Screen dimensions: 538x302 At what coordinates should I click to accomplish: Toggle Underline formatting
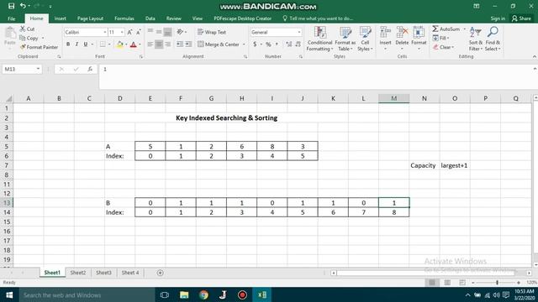click(86, 44)
